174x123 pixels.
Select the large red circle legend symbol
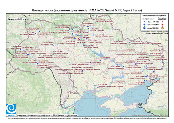pos(163,24)
